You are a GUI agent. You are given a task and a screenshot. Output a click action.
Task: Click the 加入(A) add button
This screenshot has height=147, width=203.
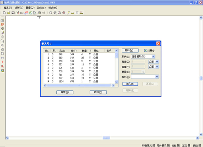click(x=130, y=84)
